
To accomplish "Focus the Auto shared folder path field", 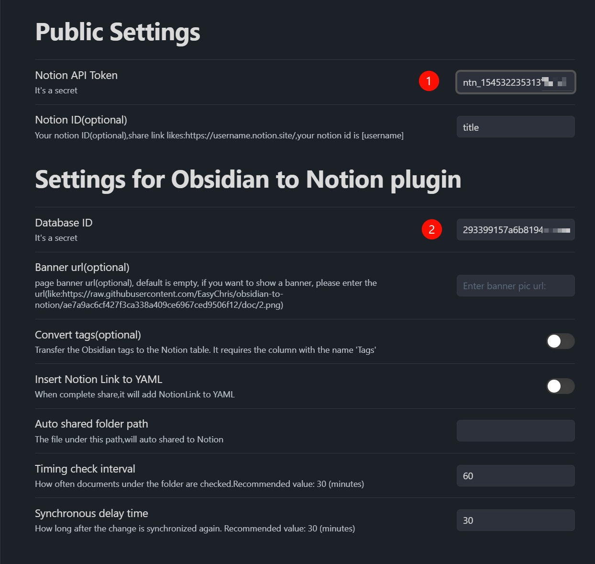I will pos(515,431).
